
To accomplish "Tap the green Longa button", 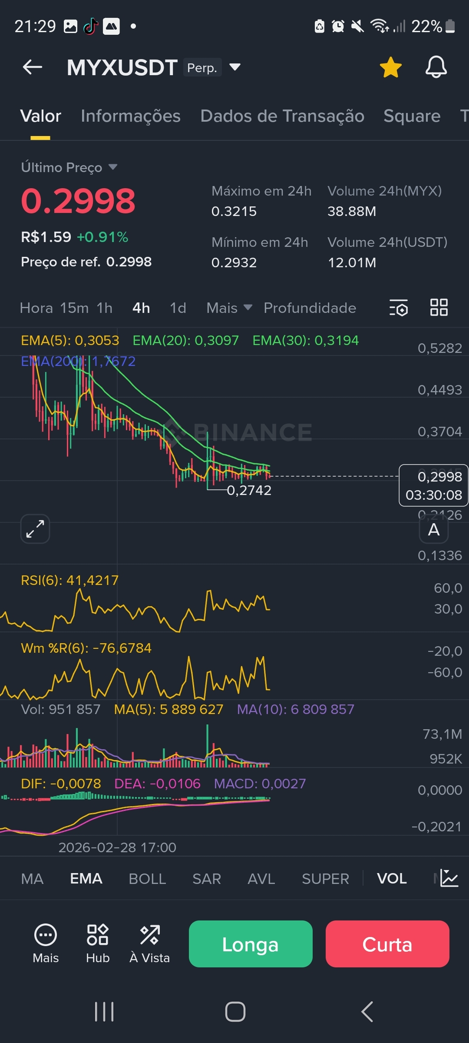I will coord(251,944).
